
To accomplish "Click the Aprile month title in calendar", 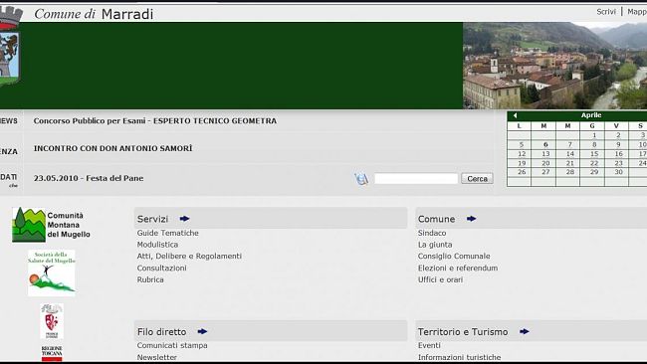I will (591, 115).
